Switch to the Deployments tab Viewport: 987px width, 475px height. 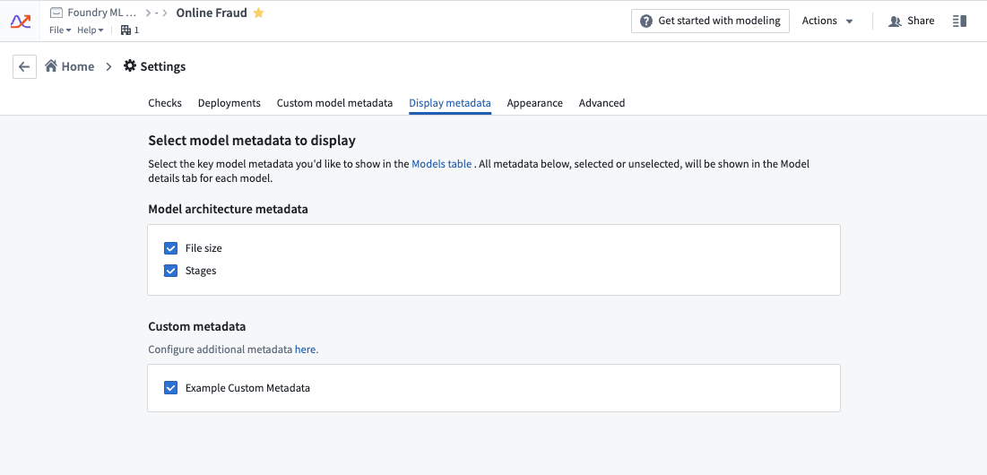(229, 102)
